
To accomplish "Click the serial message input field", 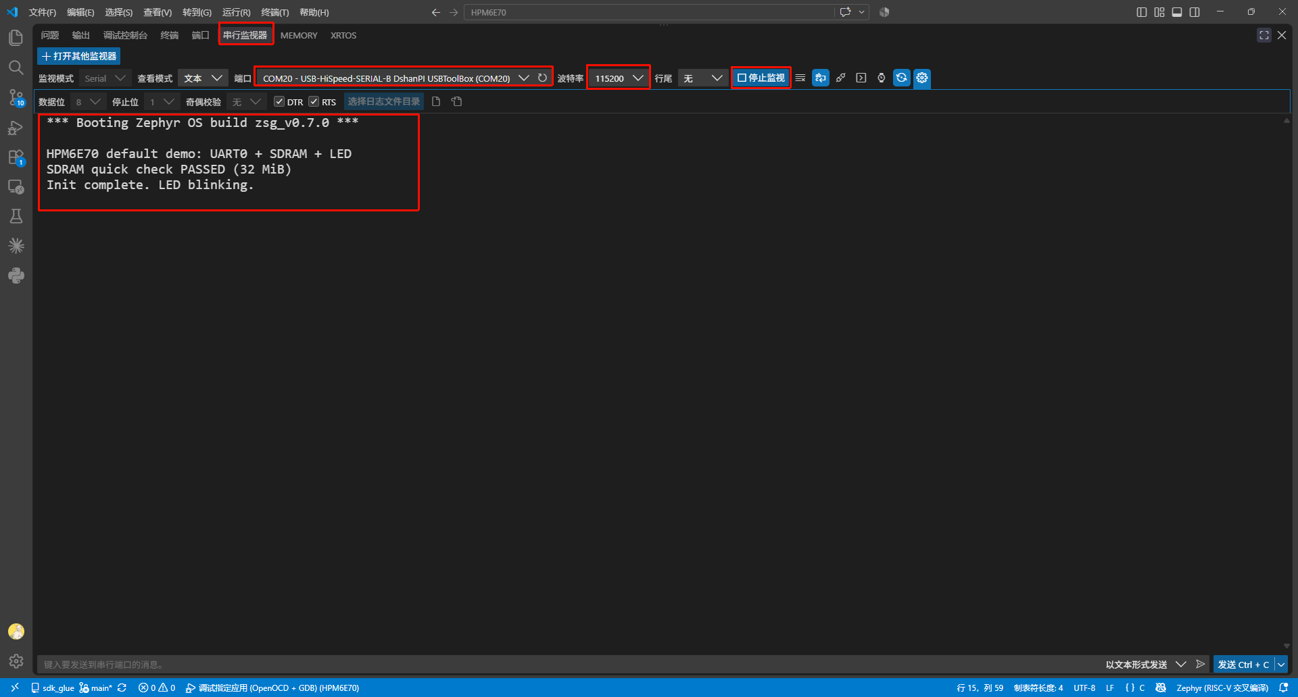I will point(568,665).
